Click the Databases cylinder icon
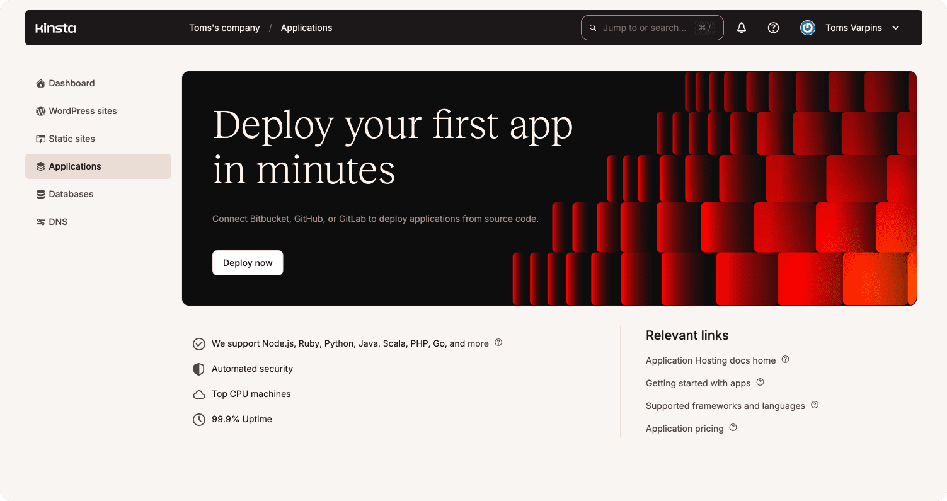Screen dimensions: 947x501 [41, 194]
